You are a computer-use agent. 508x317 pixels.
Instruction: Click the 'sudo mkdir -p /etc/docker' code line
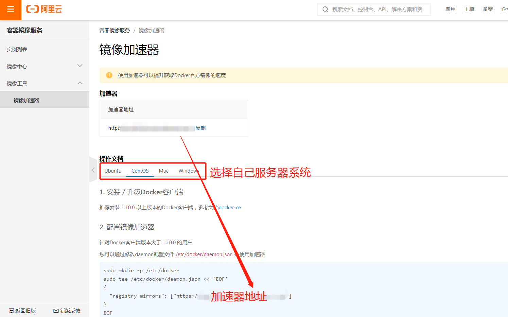[141, 270]
